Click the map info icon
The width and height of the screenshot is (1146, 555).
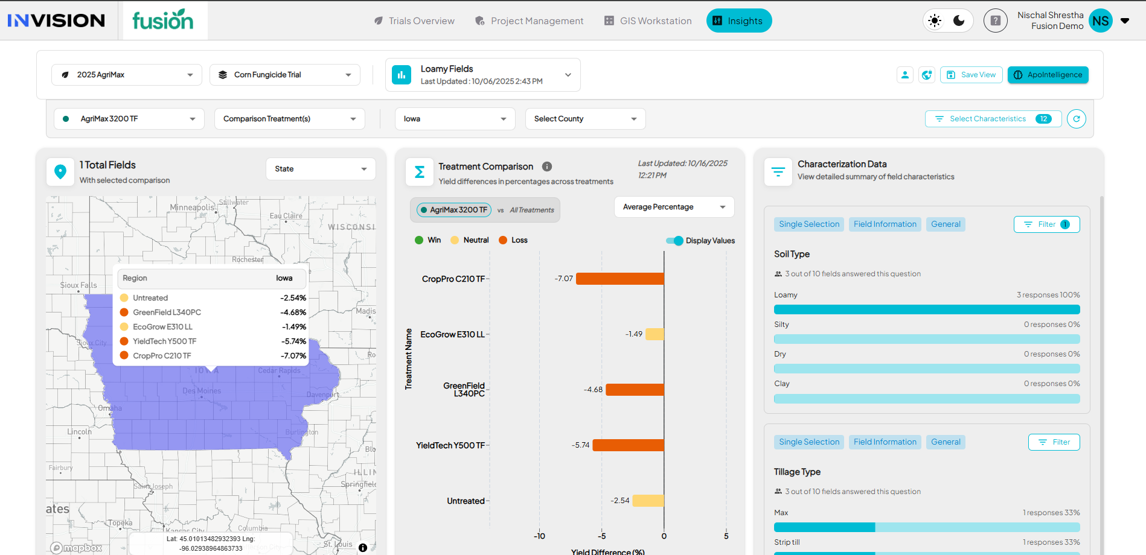coord(363,548)
